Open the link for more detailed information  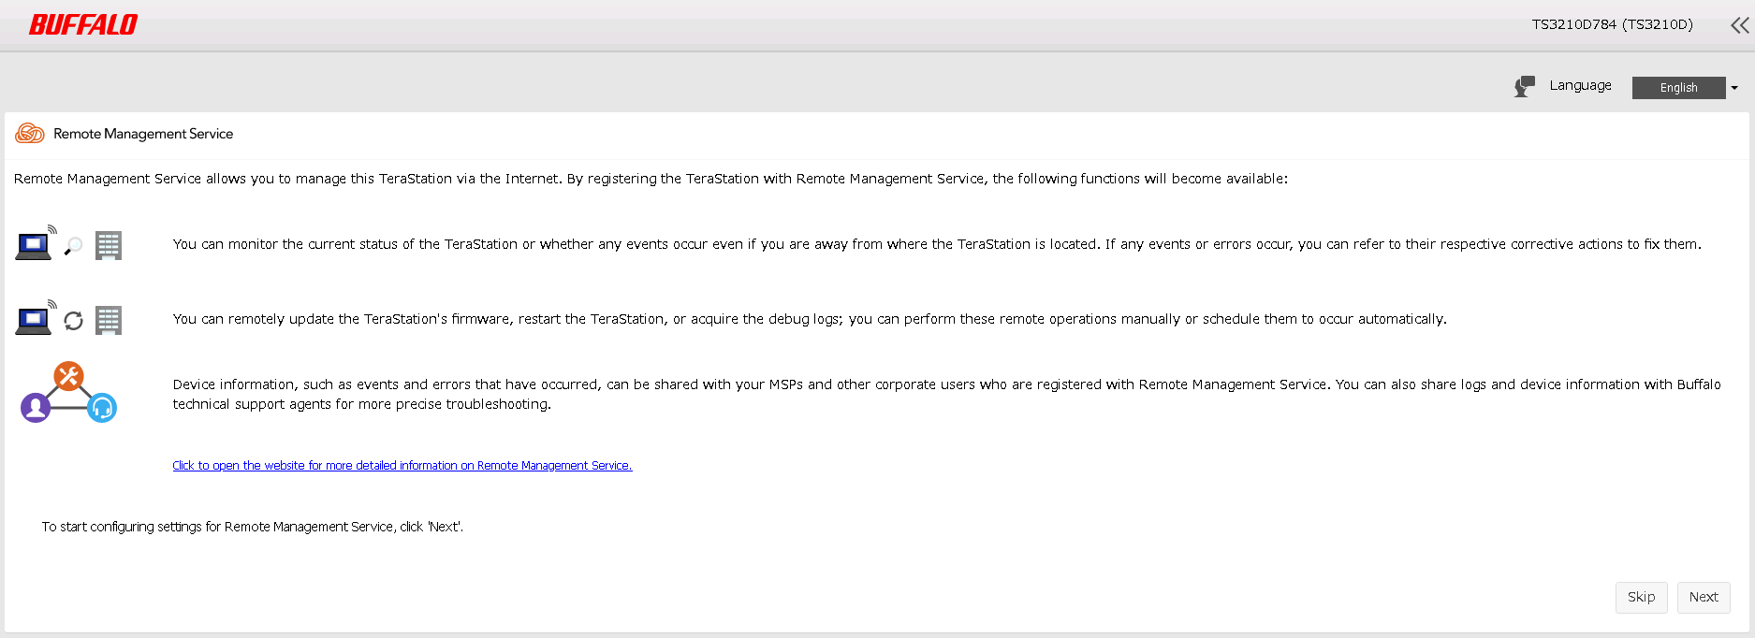(x=402, y=466)
